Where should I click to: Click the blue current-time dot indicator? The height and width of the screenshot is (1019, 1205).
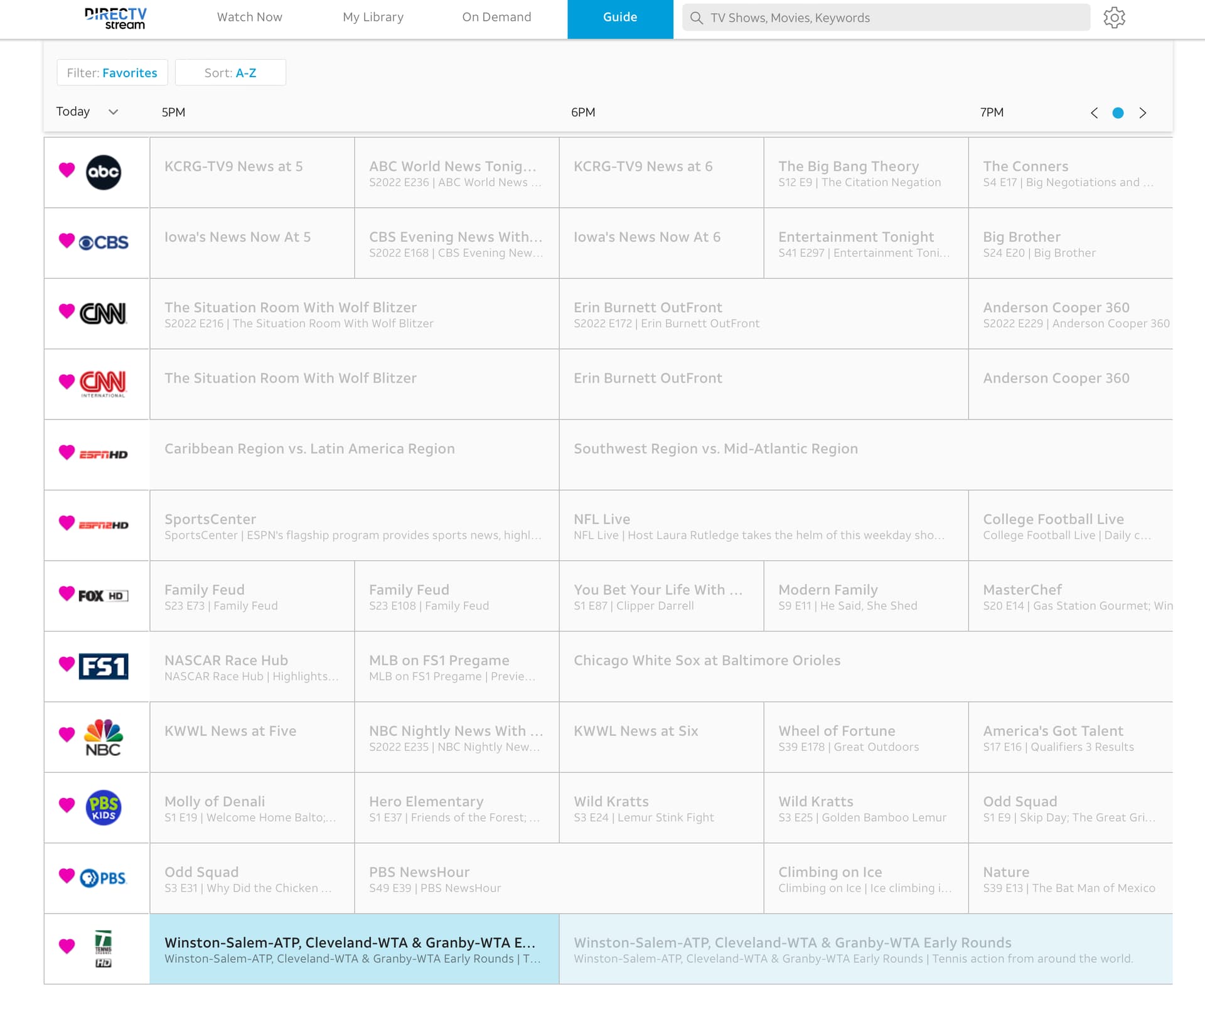(1118, 113)
